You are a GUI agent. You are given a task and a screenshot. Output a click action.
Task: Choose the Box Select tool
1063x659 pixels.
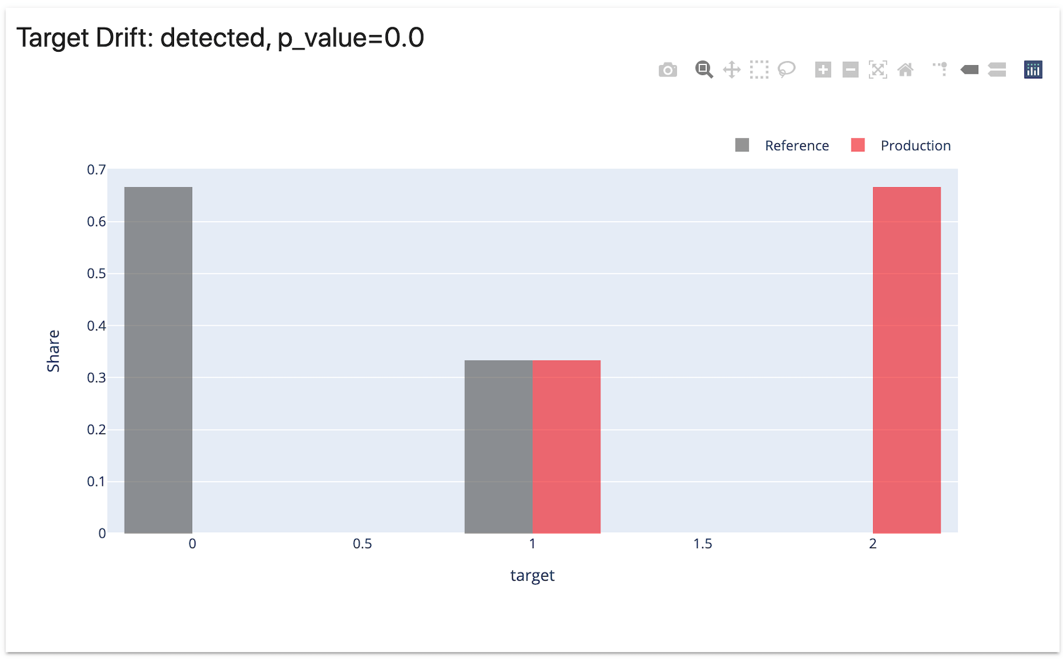pyautogui.click(x=759, y=70)
